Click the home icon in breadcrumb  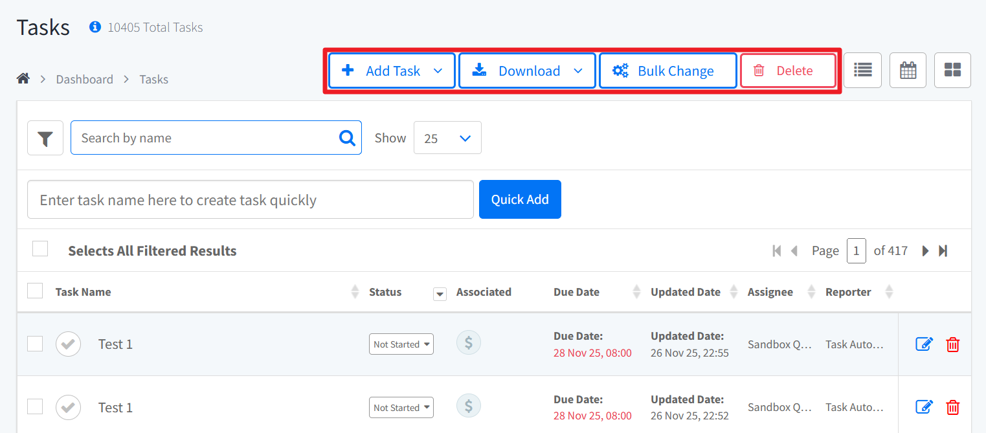(x=23, y=79)
